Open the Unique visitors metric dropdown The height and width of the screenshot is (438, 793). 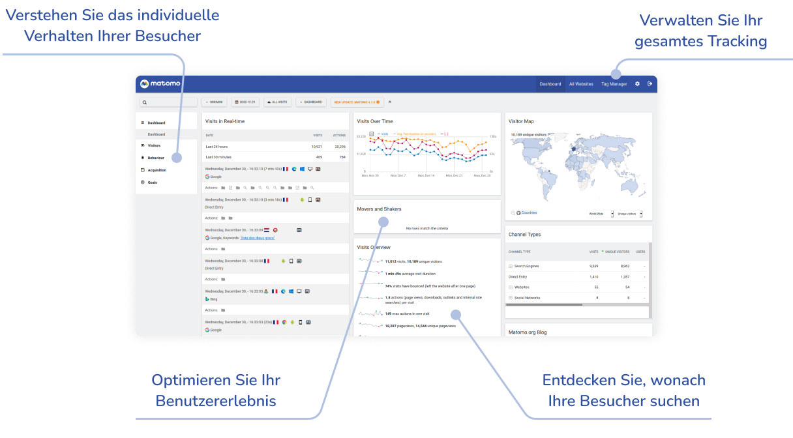[630, 213]
